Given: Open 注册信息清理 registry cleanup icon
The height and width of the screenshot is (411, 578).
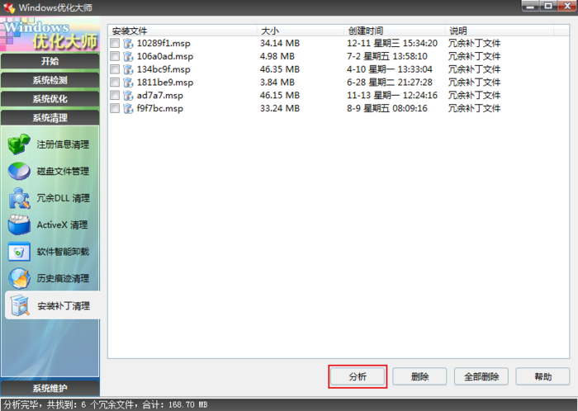Looking at the screenshot, I should click(x=19, y=144).
